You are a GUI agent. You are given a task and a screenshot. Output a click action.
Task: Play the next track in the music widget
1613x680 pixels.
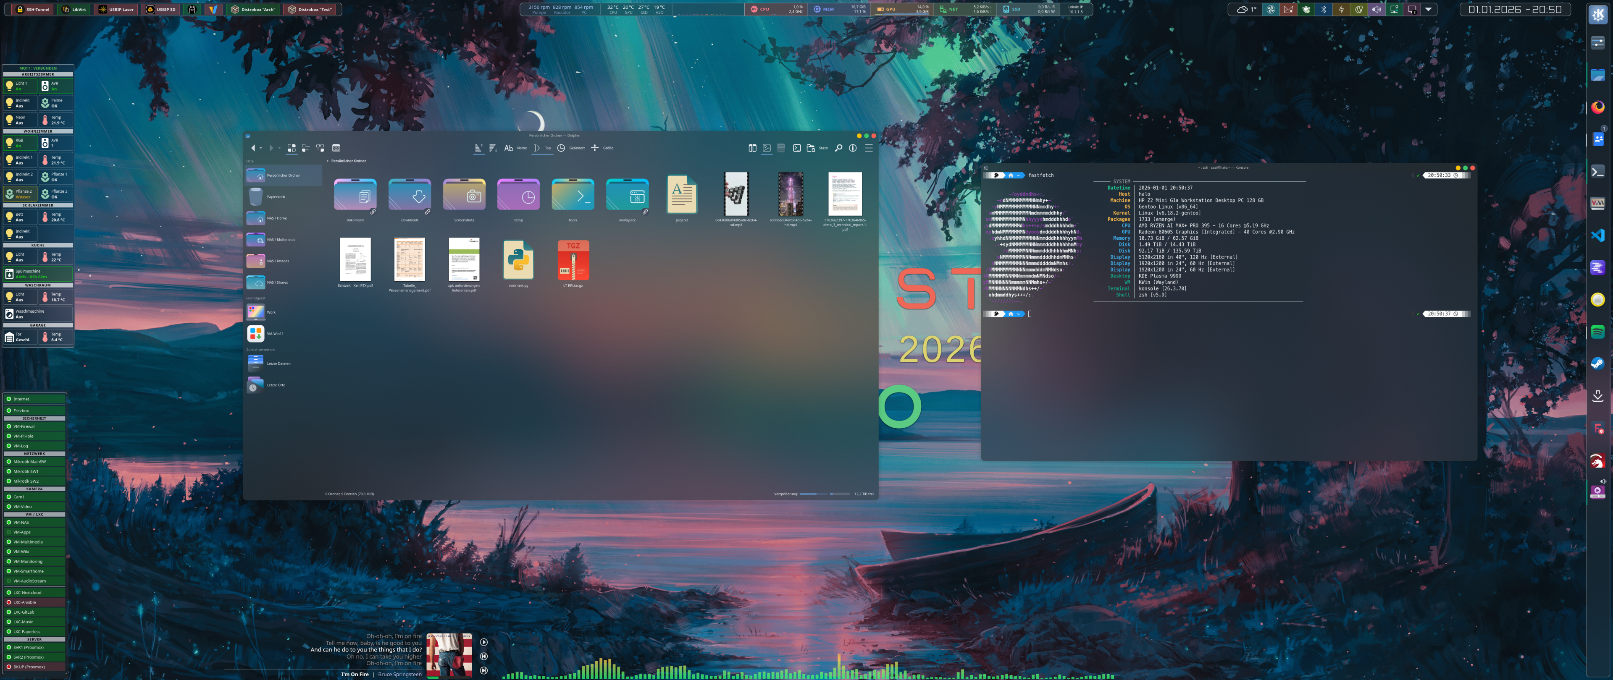click(483, 670)
